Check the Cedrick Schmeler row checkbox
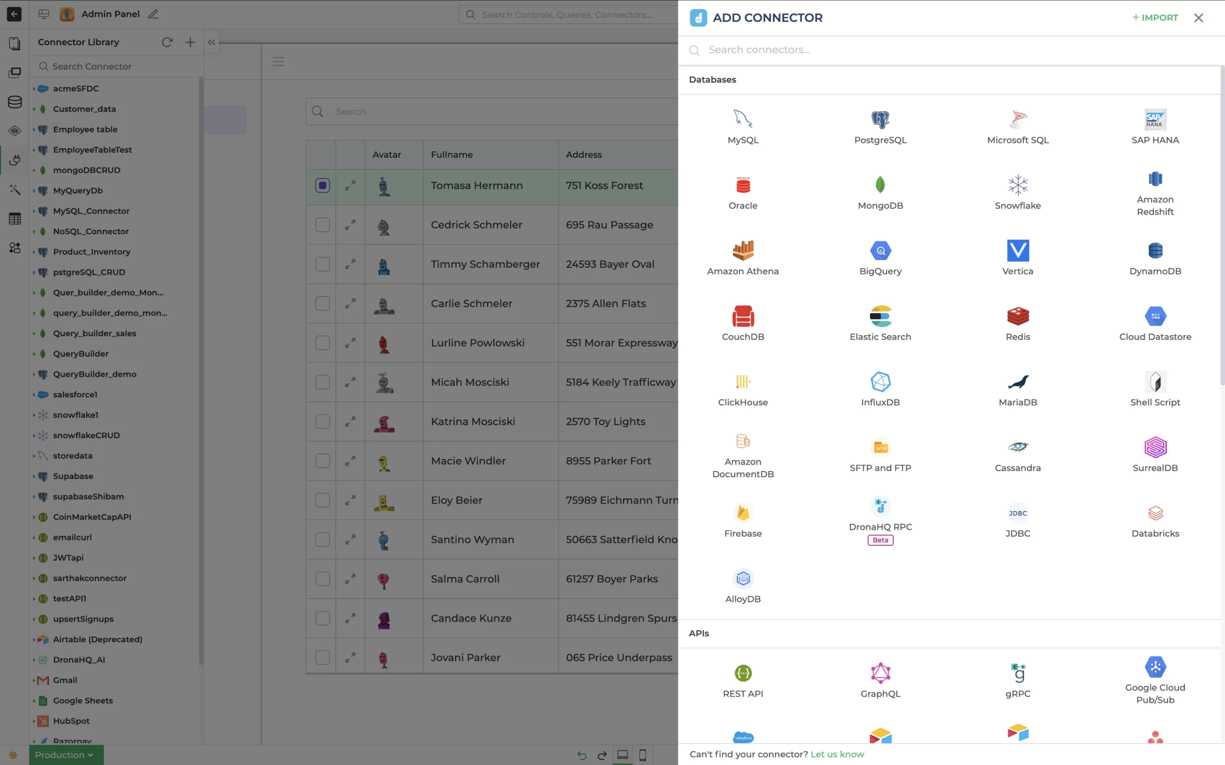 click(323, 225)
